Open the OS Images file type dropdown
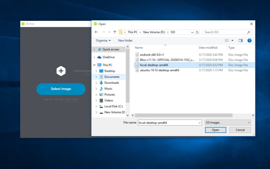270x169 pixels. coord(228,123)
